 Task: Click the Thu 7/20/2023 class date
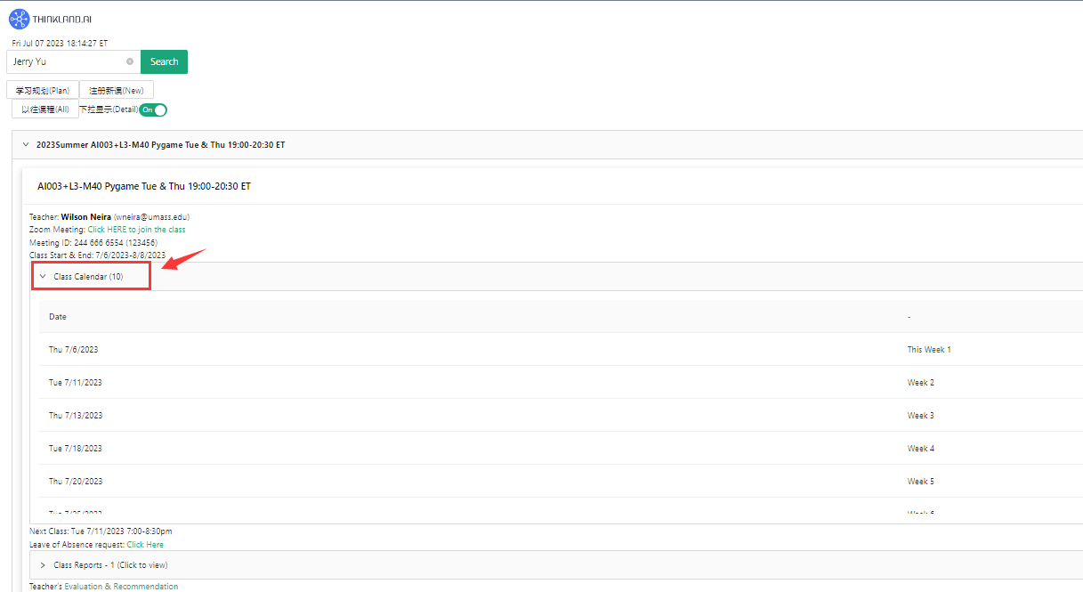pos(76,482)
